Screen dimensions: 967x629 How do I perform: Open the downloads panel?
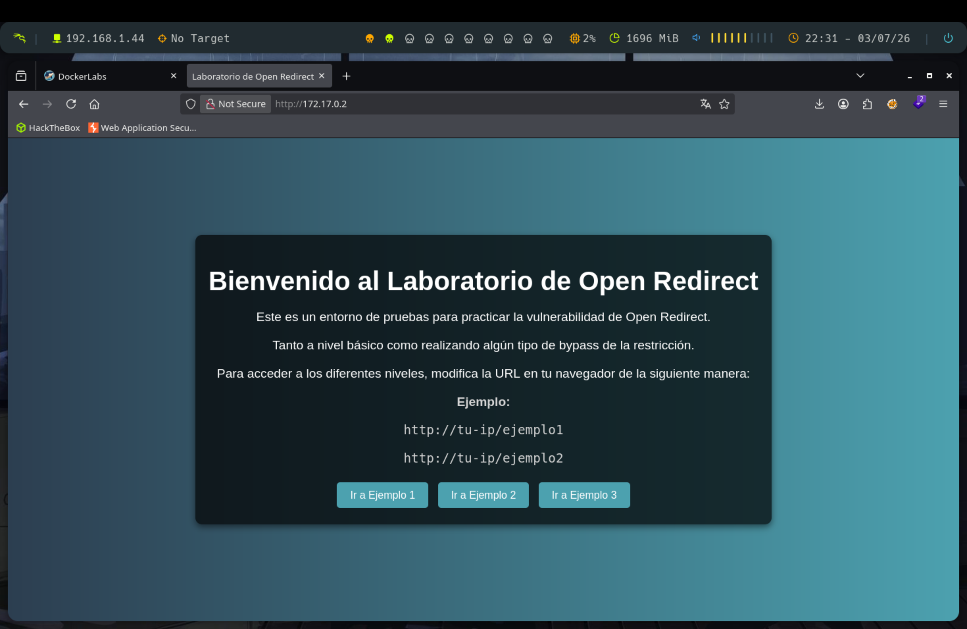819,104
